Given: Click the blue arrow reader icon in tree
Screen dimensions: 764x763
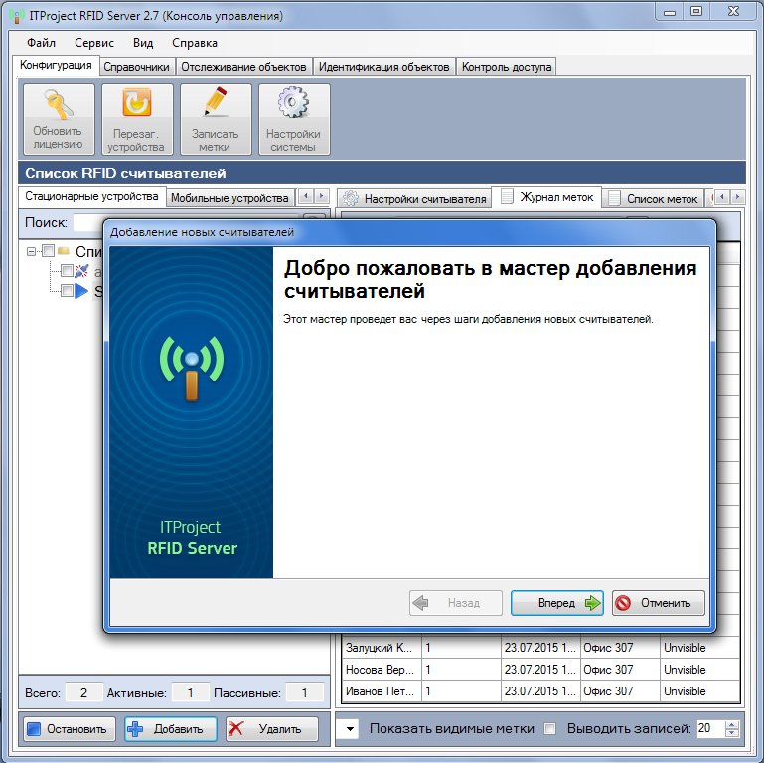Looking at the screenshot, I should (81, 291).
